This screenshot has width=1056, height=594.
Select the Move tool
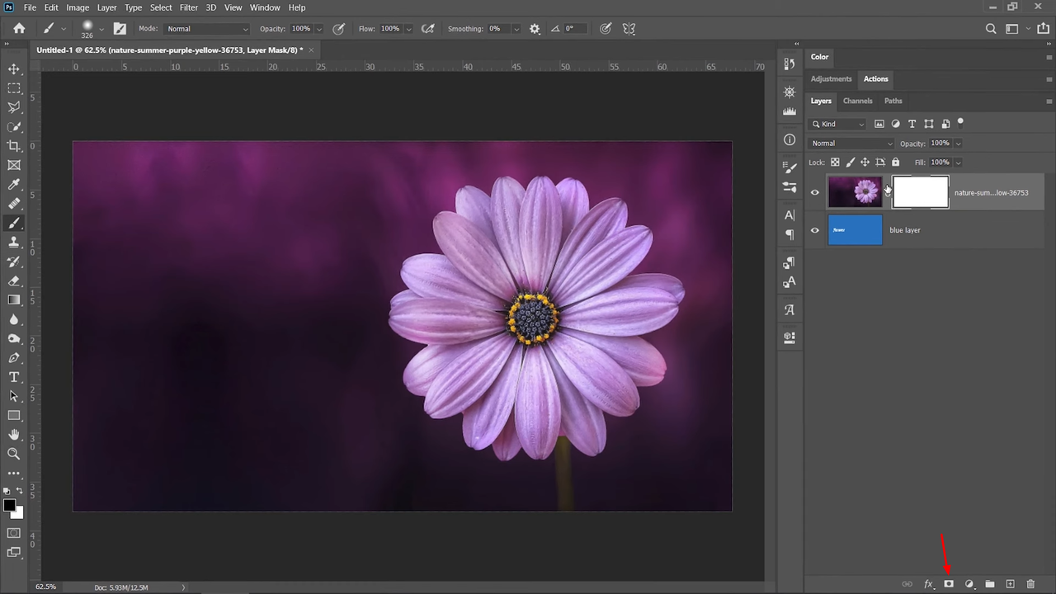[13, 68]
